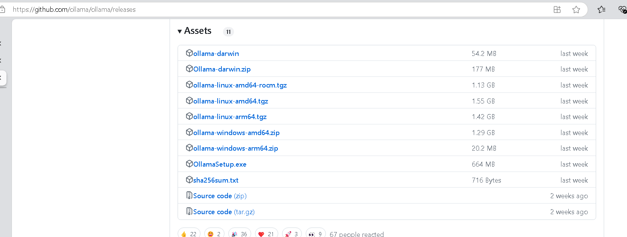Screen dimensions: 627x237
Task: Click the 1.29 GB size text
Action: 483,133
